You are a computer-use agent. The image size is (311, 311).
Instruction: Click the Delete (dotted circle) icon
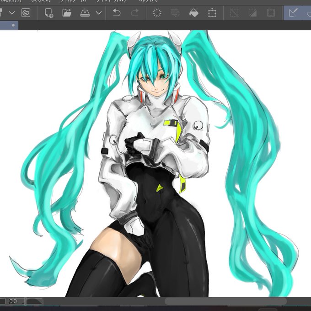tap(157, 13)
